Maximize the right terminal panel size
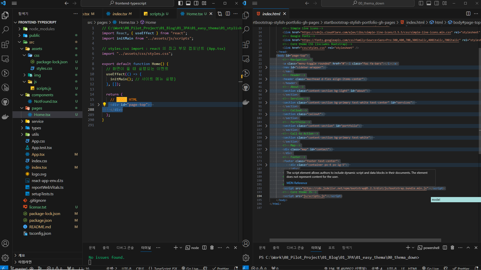 click(468, 247)
